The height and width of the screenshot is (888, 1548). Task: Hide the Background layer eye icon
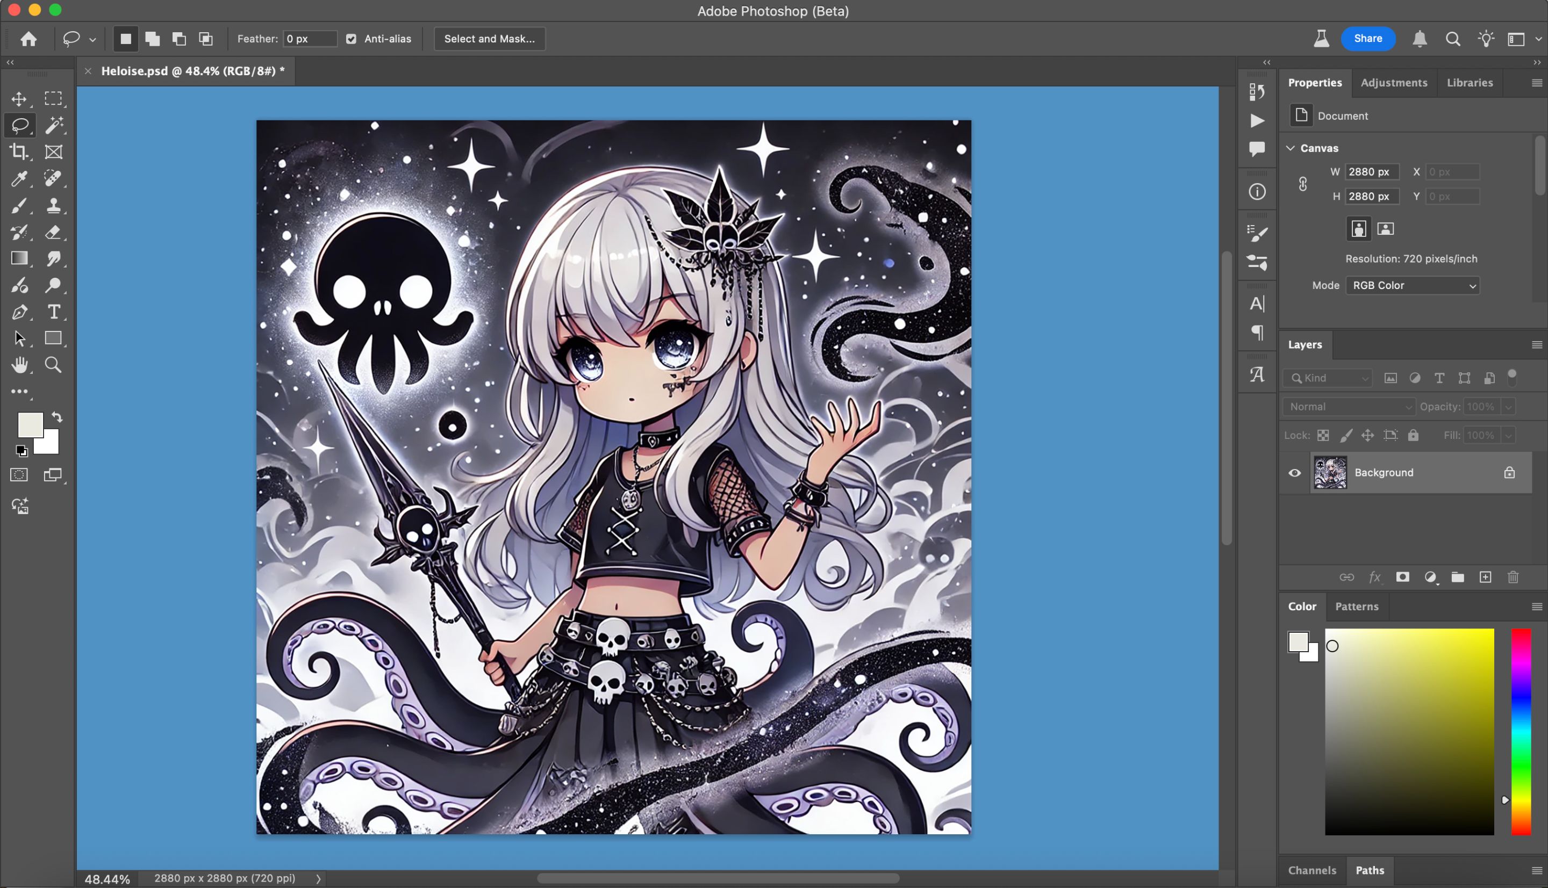point(1294,473)
